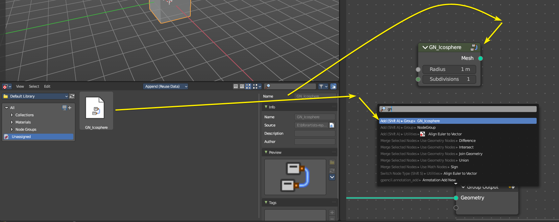Click the Subdivisions input socket
Screen dimensions: 559x222
[418, 79]
